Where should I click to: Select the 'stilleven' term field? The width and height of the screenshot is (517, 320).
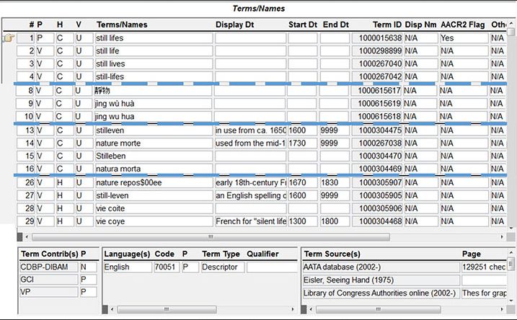click(x=154, y=130)
